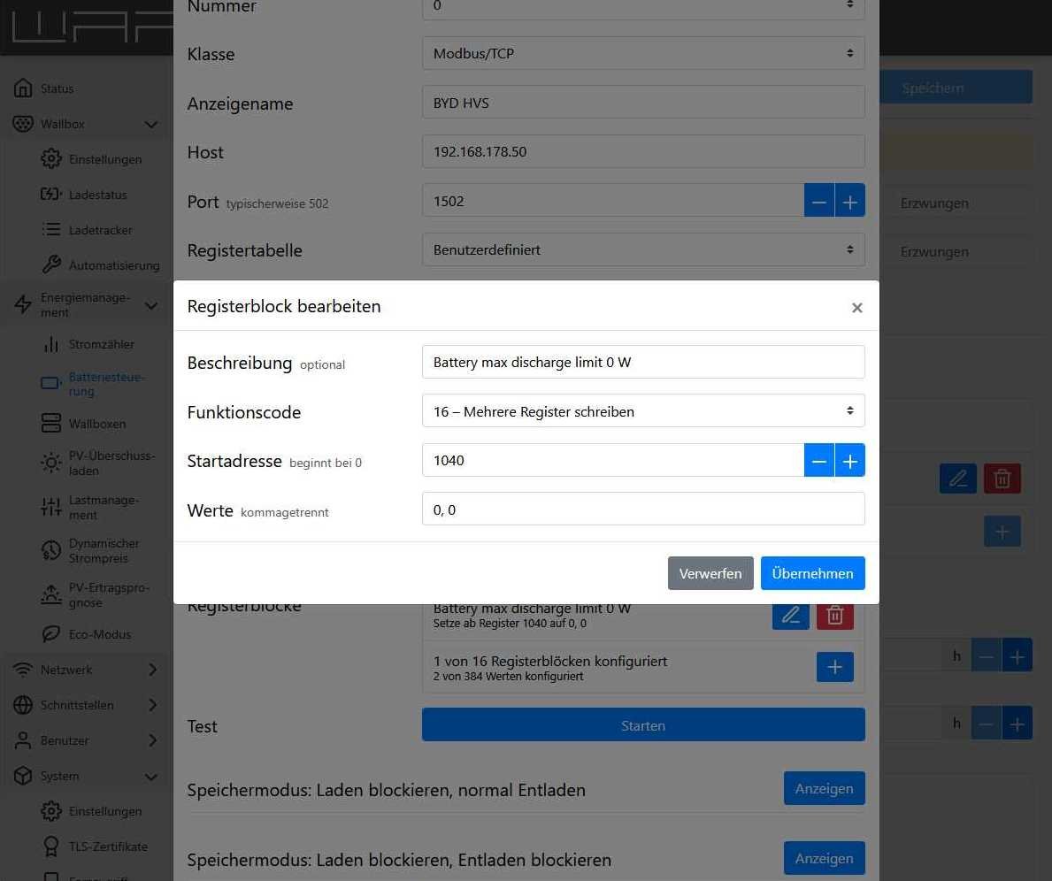Open the Registertabelle dropdown
1052x881 pixels.
pyautogui.click(x=643, y=250)
